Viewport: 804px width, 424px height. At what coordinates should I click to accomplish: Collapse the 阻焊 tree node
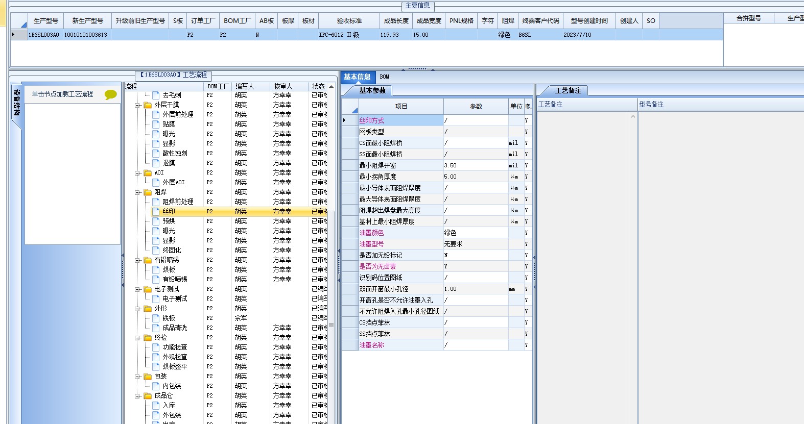(x=137, y=192)
